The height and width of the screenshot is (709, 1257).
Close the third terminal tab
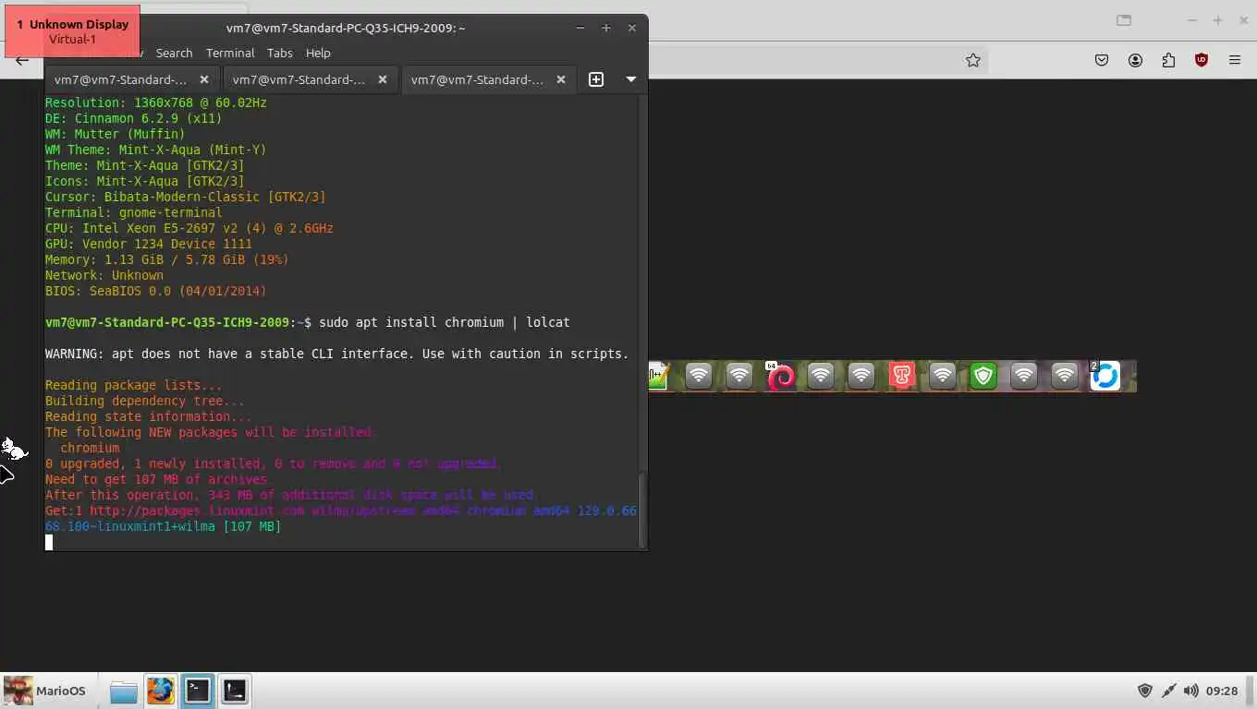click(x=560, y=79)
